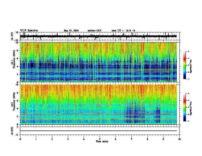Click the -7 value on ch.2 color scale

click(x=188, y=121)
